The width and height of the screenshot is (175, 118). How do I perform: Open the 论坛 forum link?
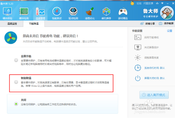coord(139,3)
